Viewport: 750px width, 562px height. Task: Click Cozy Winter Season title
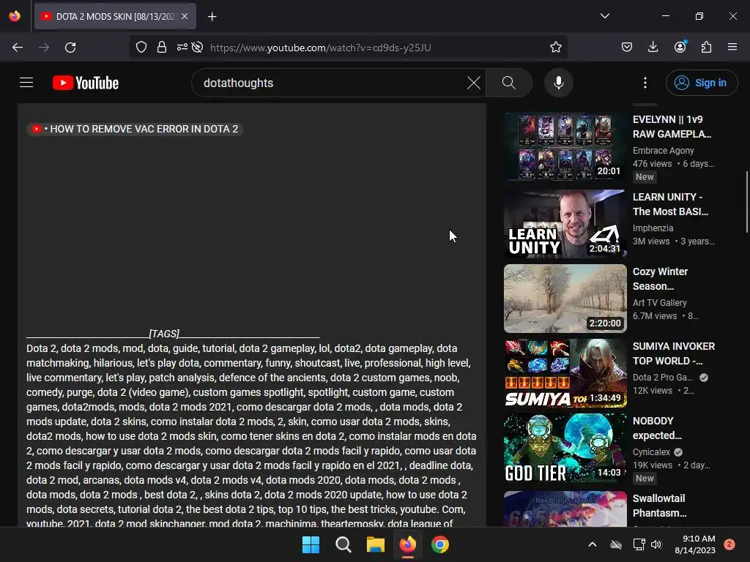(x=660, y=279)
